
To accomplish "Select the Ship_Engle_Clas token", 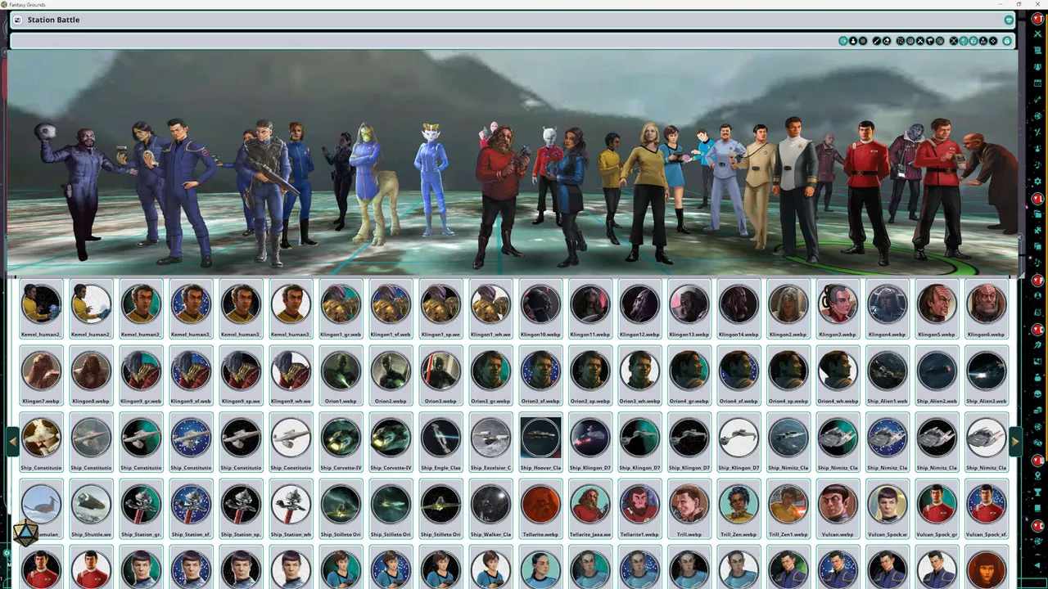I will pyautogui.click(x=440, y=443).
